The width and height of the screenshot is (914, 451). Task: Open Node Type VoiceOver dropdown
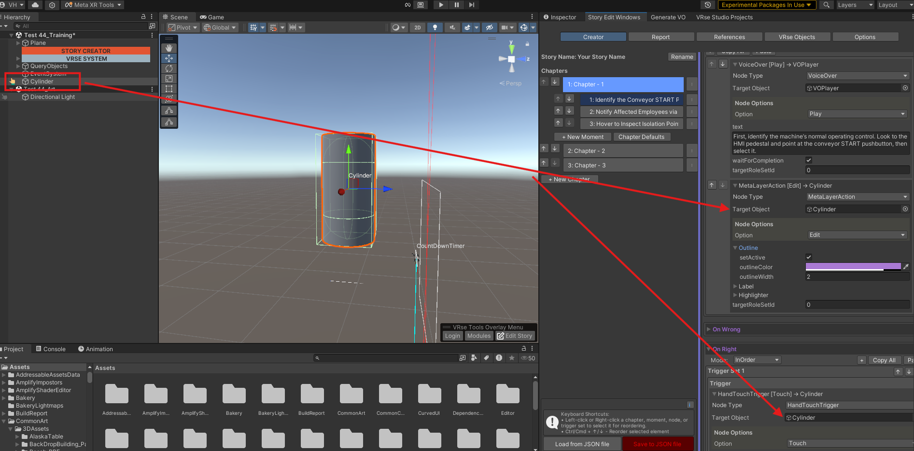pos(858,76)
